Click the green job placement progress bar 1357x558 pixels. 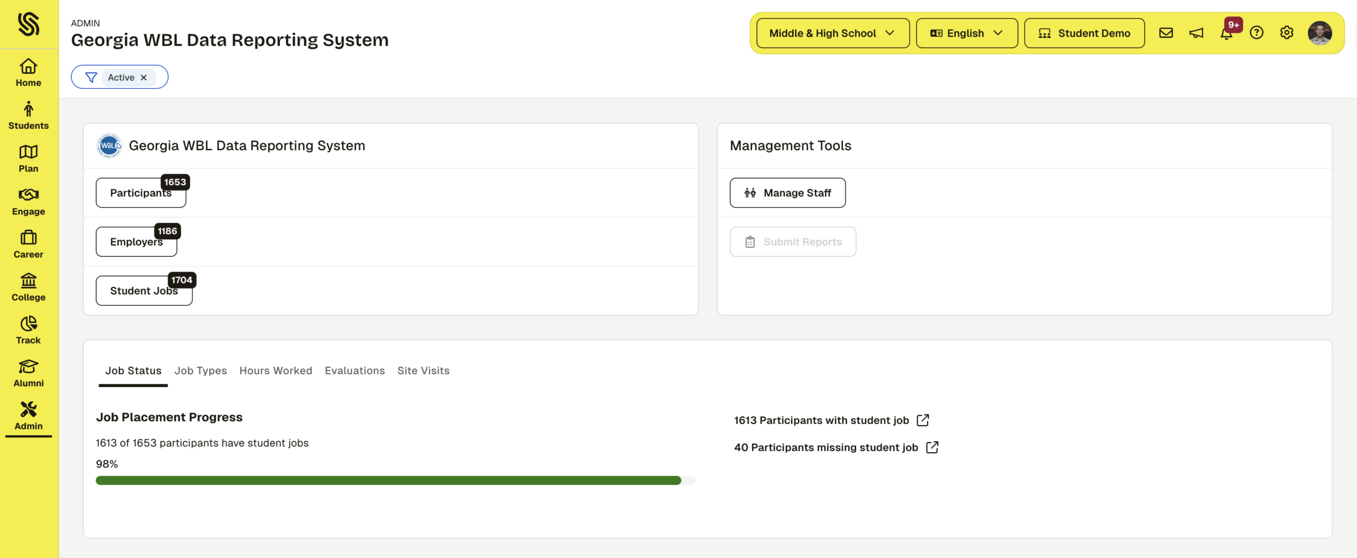388,481
